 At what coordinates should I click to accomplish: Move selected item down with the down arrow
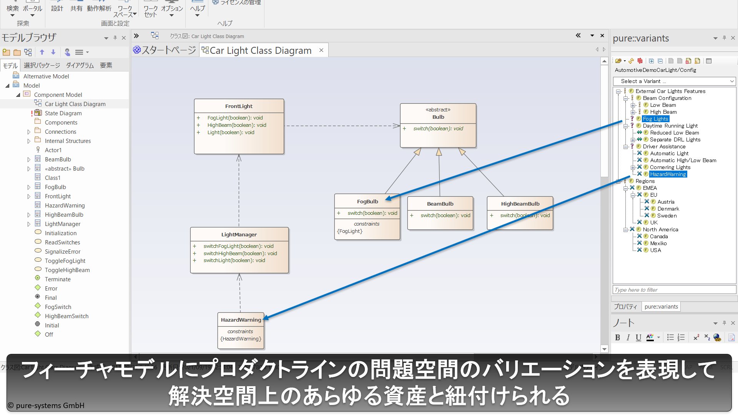tap(53, 52)
